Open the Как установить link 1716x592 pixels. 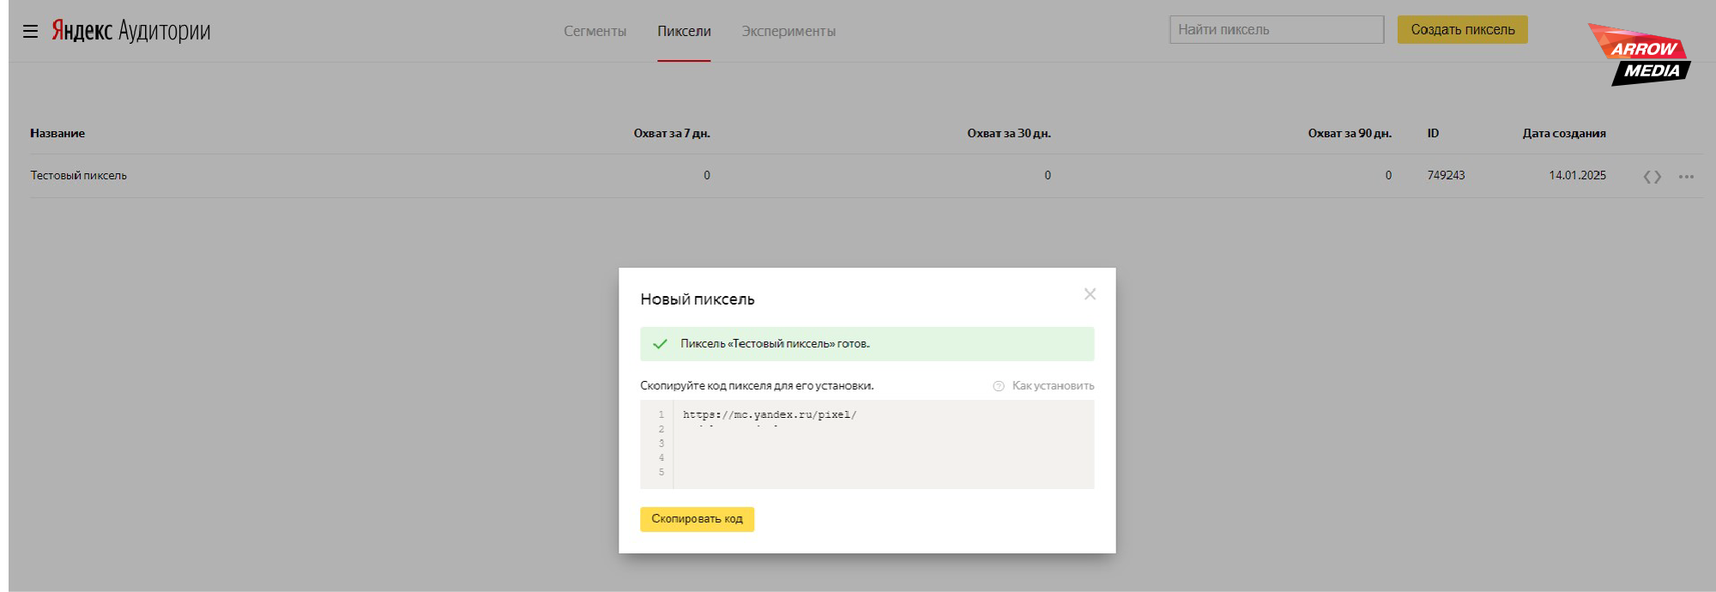[1053, 386]
